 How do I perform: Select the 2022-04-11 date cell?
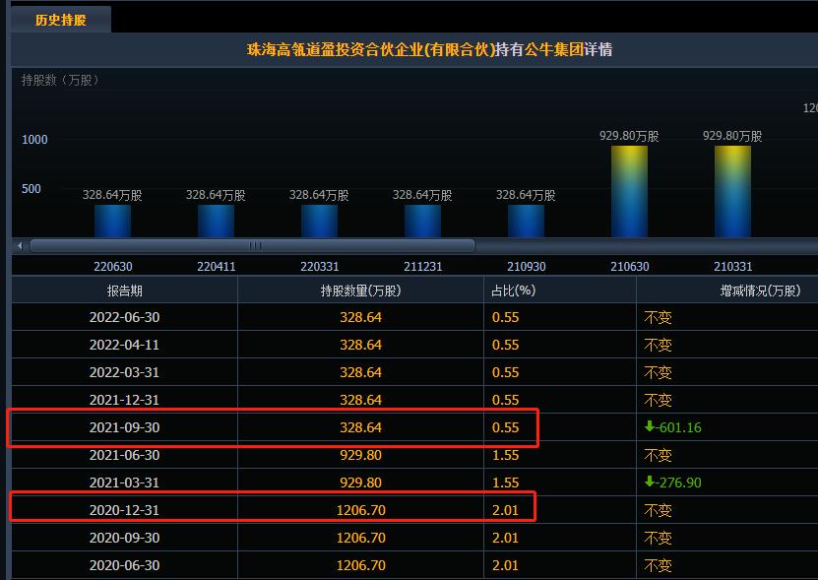click(124, 345)
